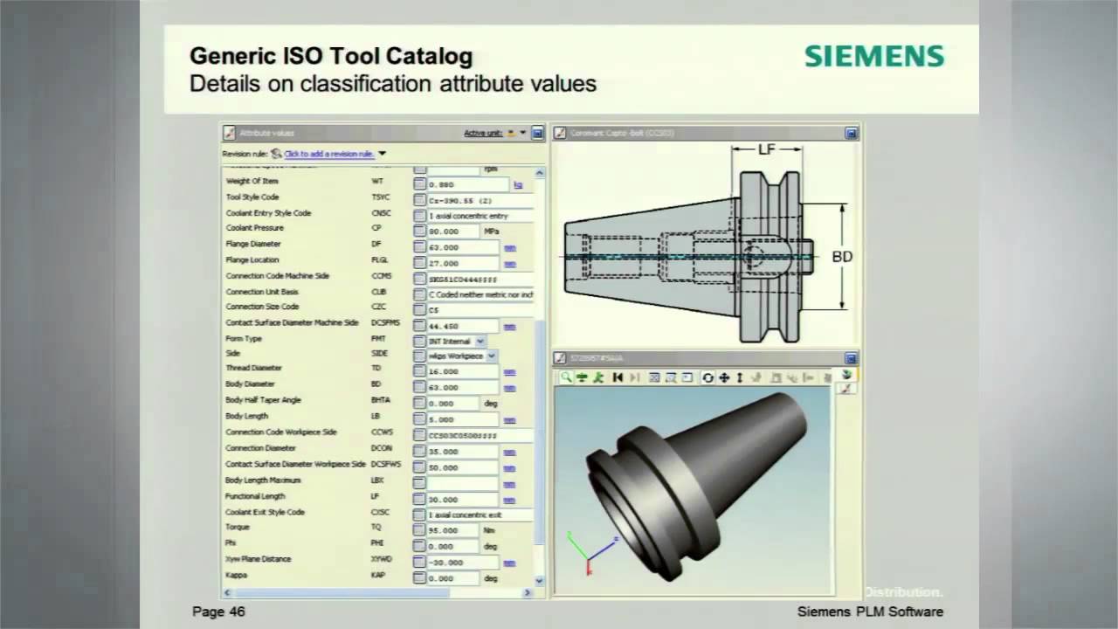
Task: Click the Body Diameter field icon
Action: tap(419, 387)
